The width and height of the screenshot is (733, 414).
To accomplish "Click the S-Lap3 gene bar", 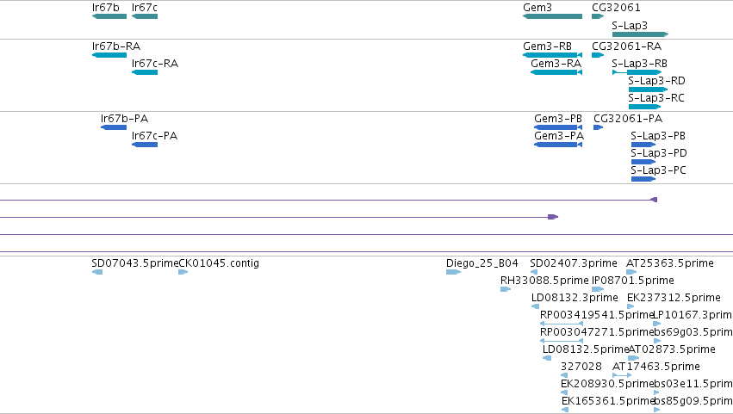I will (x=641, y=34).
